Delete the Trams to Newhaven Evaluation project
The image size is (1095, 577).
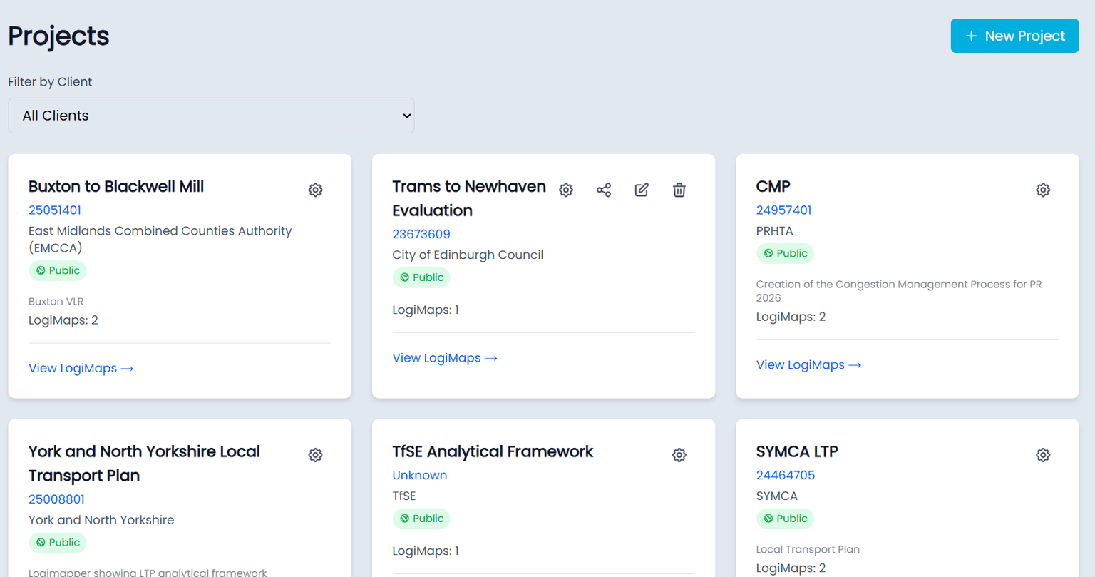coord(679,190)
